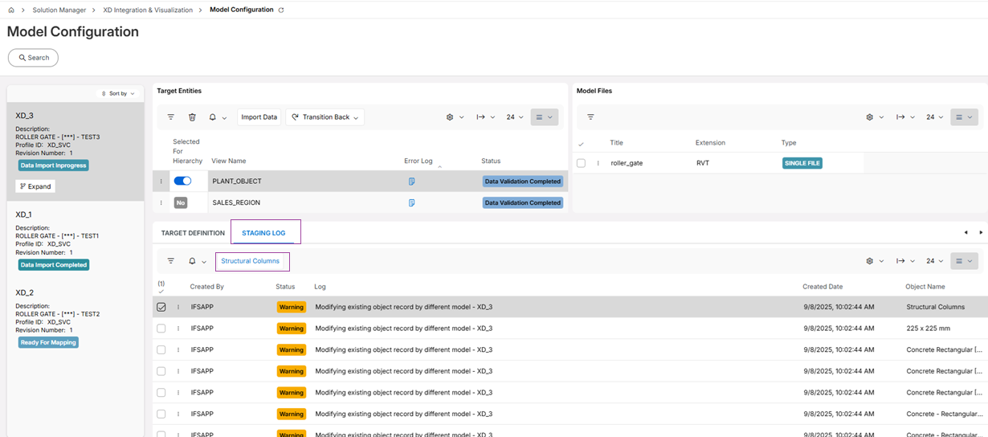Image resolution: width=988 pixels, height=437 pixels.
Task: Open the Transition Back dropdown
Action: click(x=325, y=117)
